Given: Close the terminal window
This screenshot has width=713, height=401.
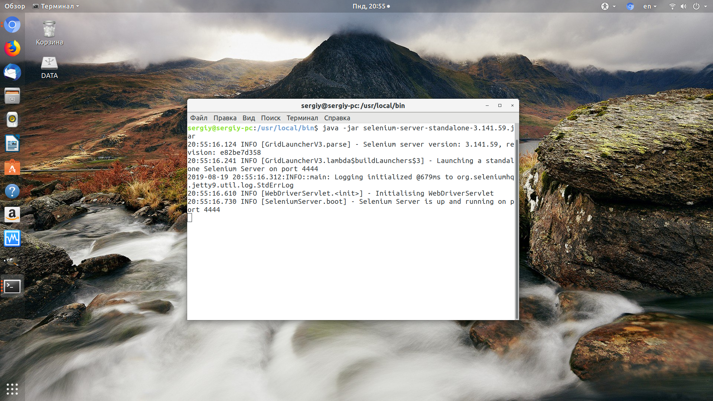Looking at the screenshot, I should tap(512, 105).
